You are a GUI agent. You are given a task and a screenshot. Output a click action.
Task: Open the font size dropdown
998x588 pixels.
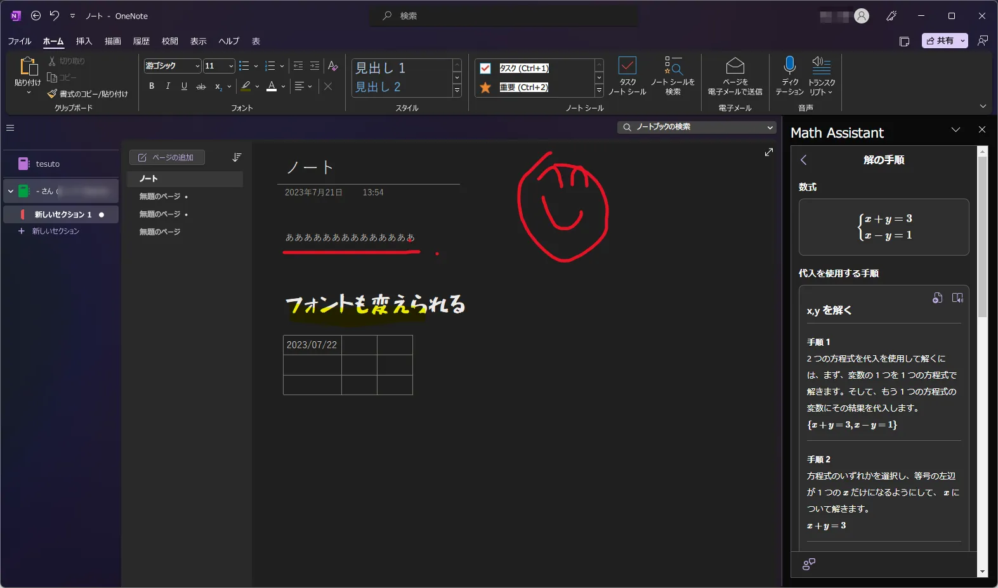click(231, 66)
